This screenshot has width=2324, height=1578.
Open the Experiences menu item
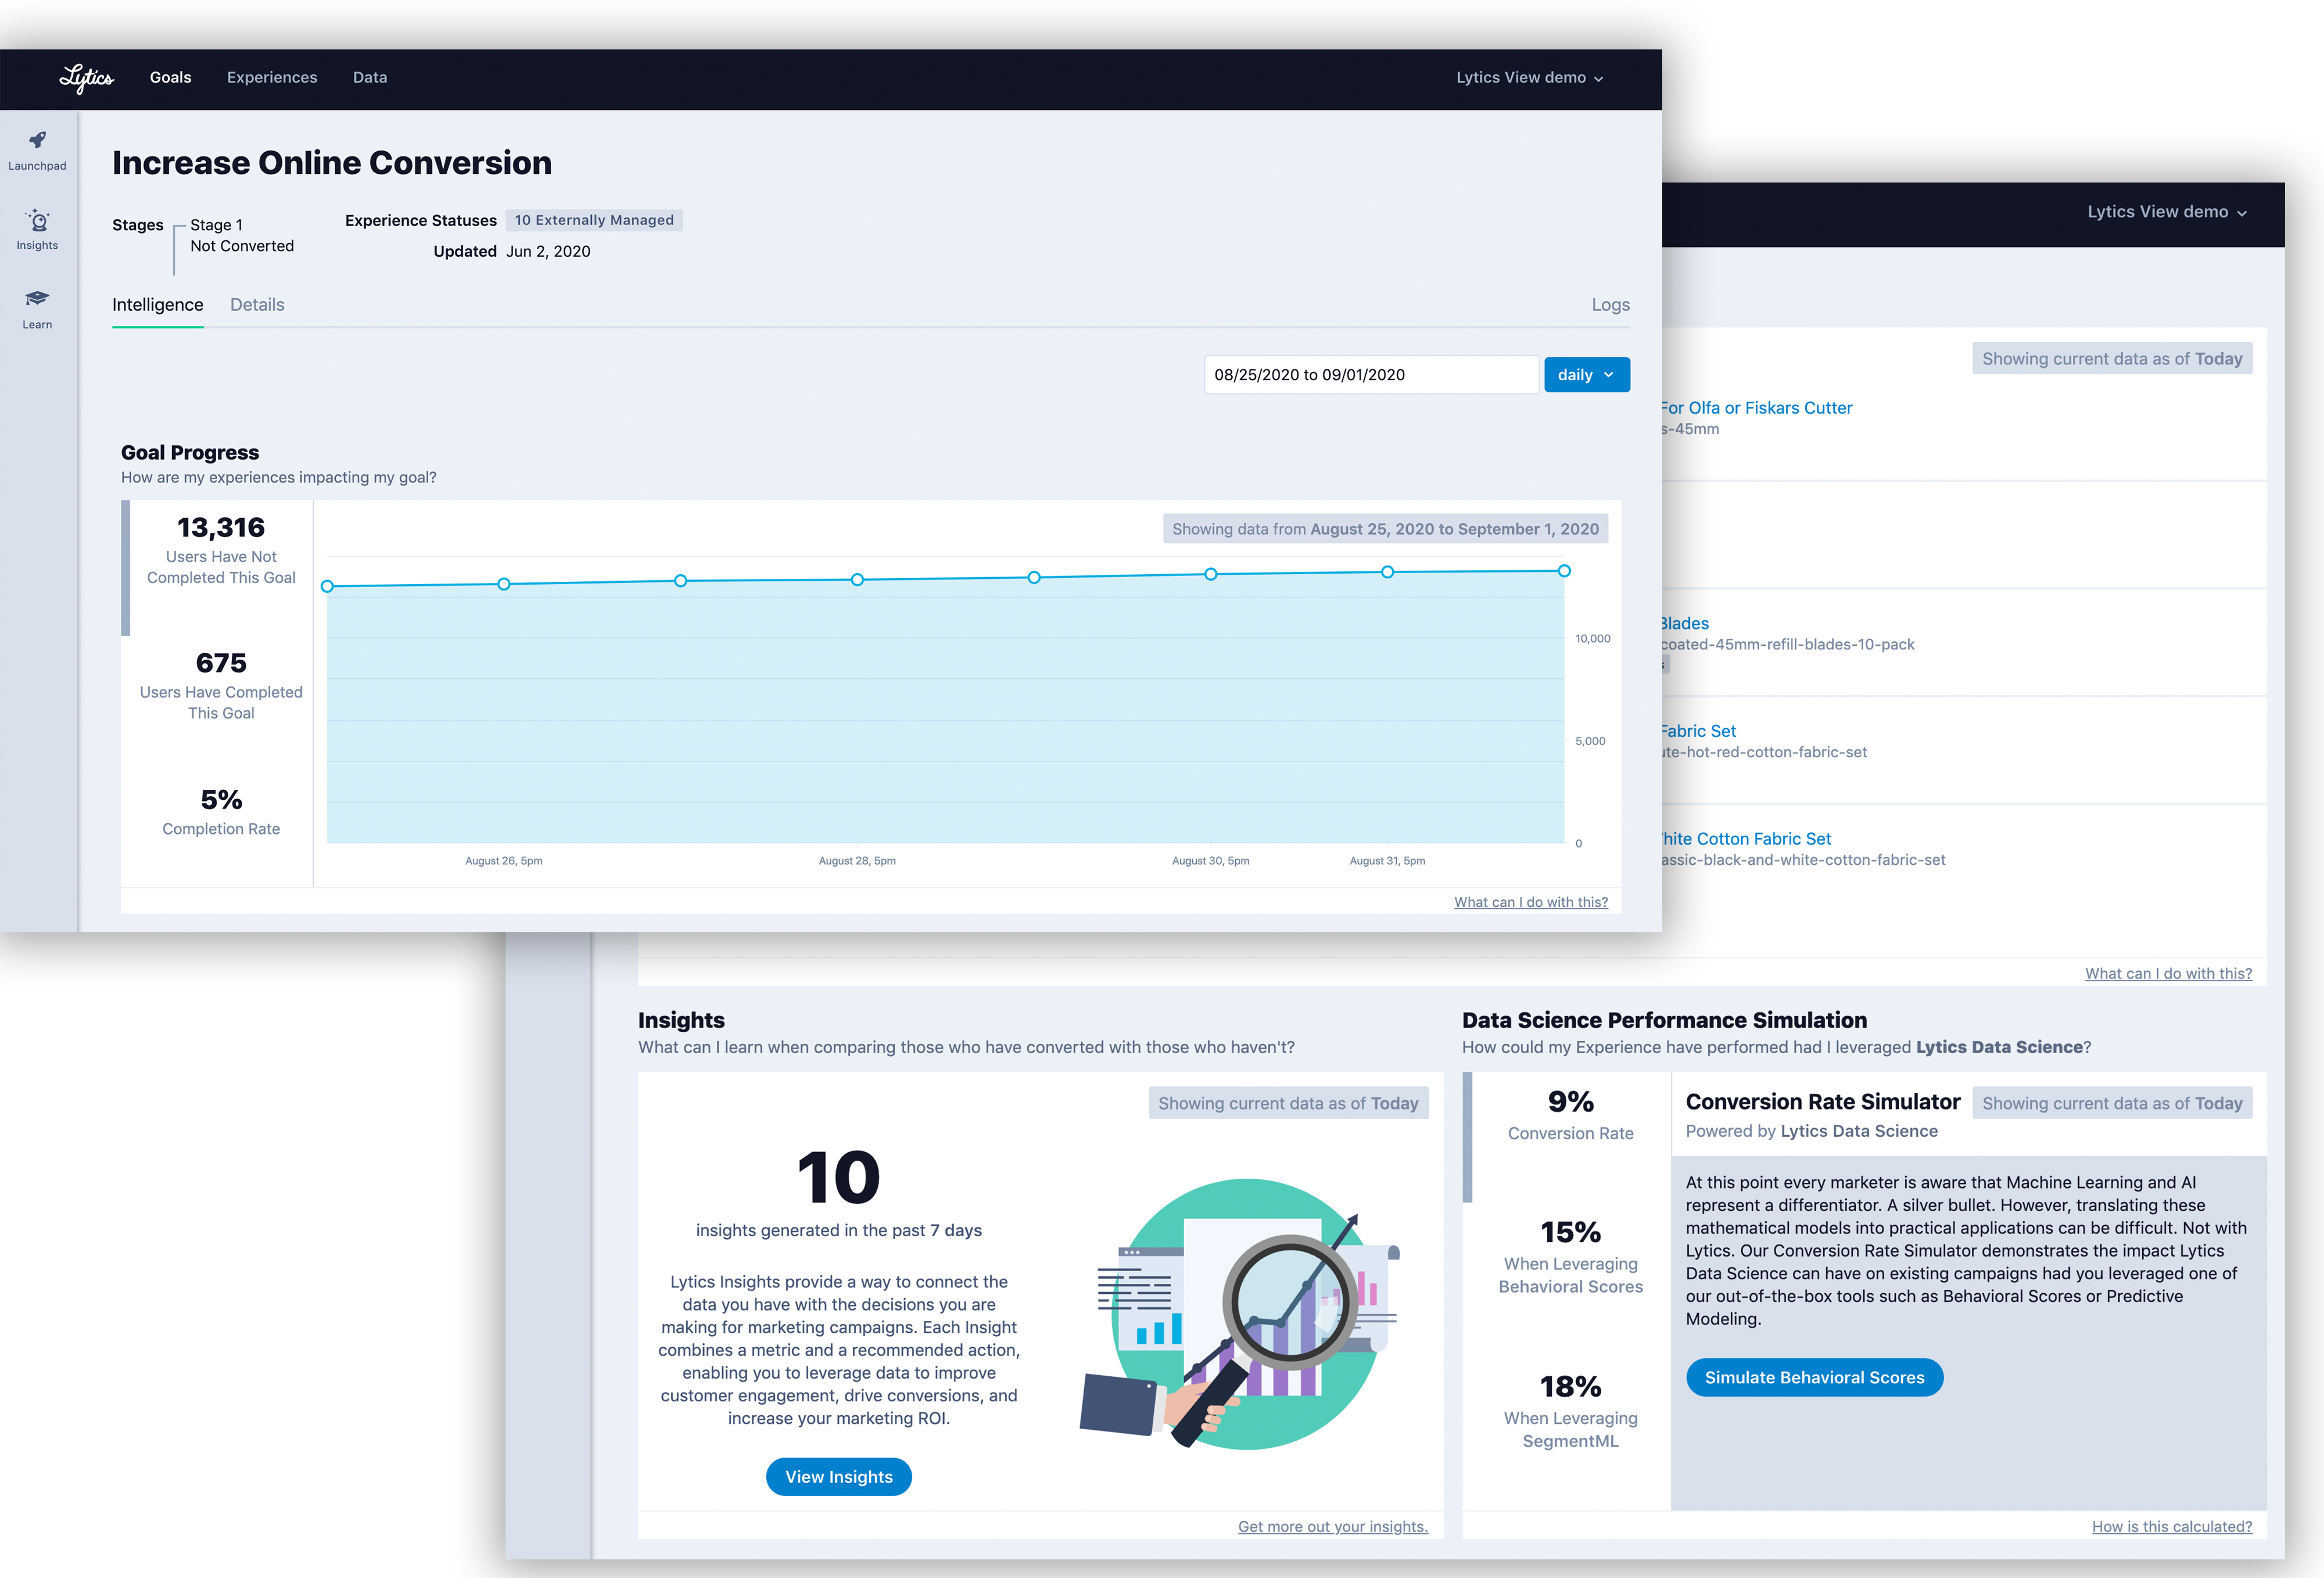pos(272,78)
